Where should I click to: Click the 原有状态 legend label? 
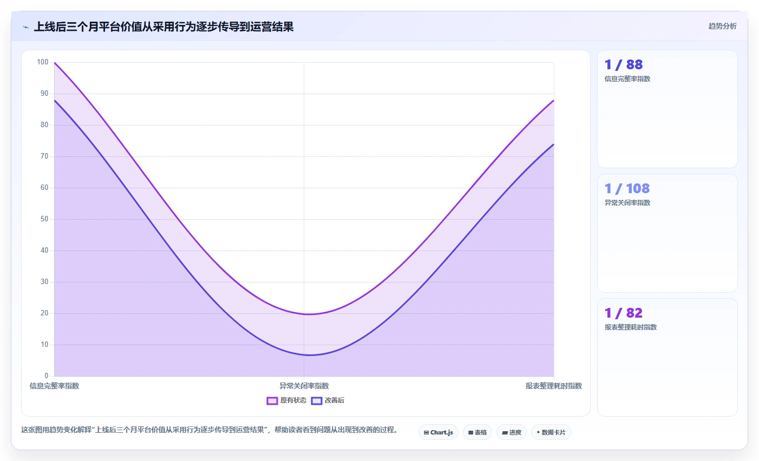293,401
